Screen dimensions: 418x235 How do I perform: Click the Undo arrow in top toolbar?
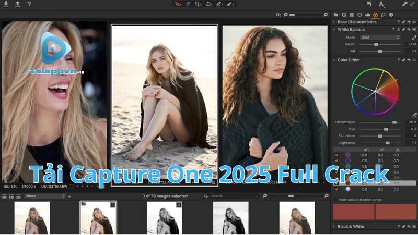[x=369, y=4]
